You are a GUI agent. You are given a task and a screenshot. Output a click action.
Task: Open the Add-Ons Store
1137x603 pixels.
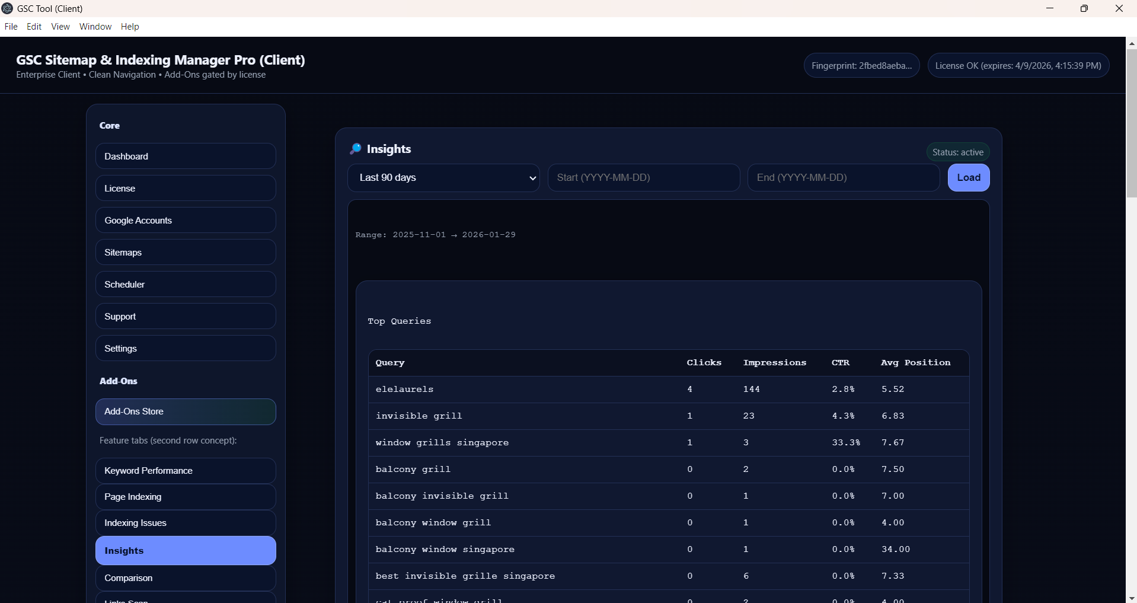(x=186, y=411)
